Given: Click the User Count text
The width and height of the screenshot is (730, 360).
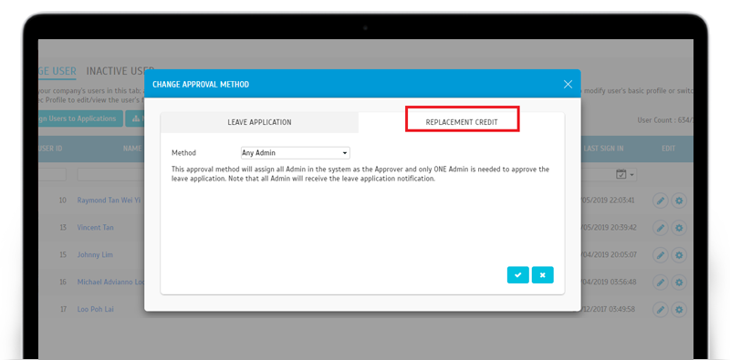Looking at the screenshot, I should point(665,120).
